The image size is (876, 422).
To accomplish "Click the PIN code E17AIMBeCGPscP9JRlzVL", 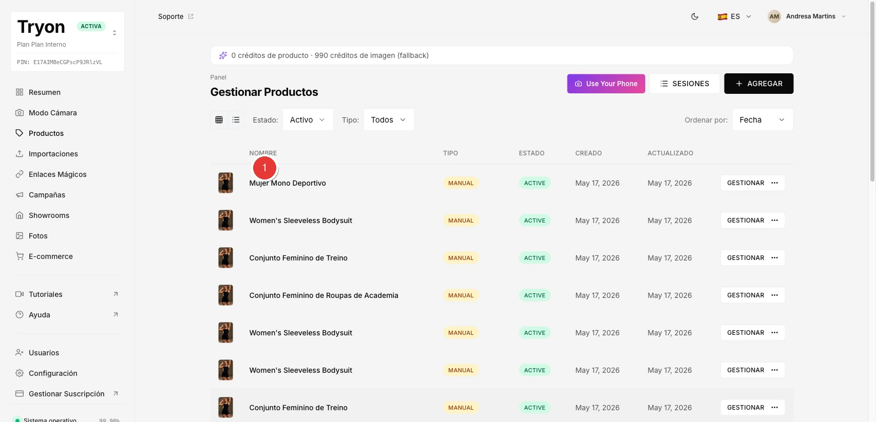I will pyautogui.click(x=68, y=62).
